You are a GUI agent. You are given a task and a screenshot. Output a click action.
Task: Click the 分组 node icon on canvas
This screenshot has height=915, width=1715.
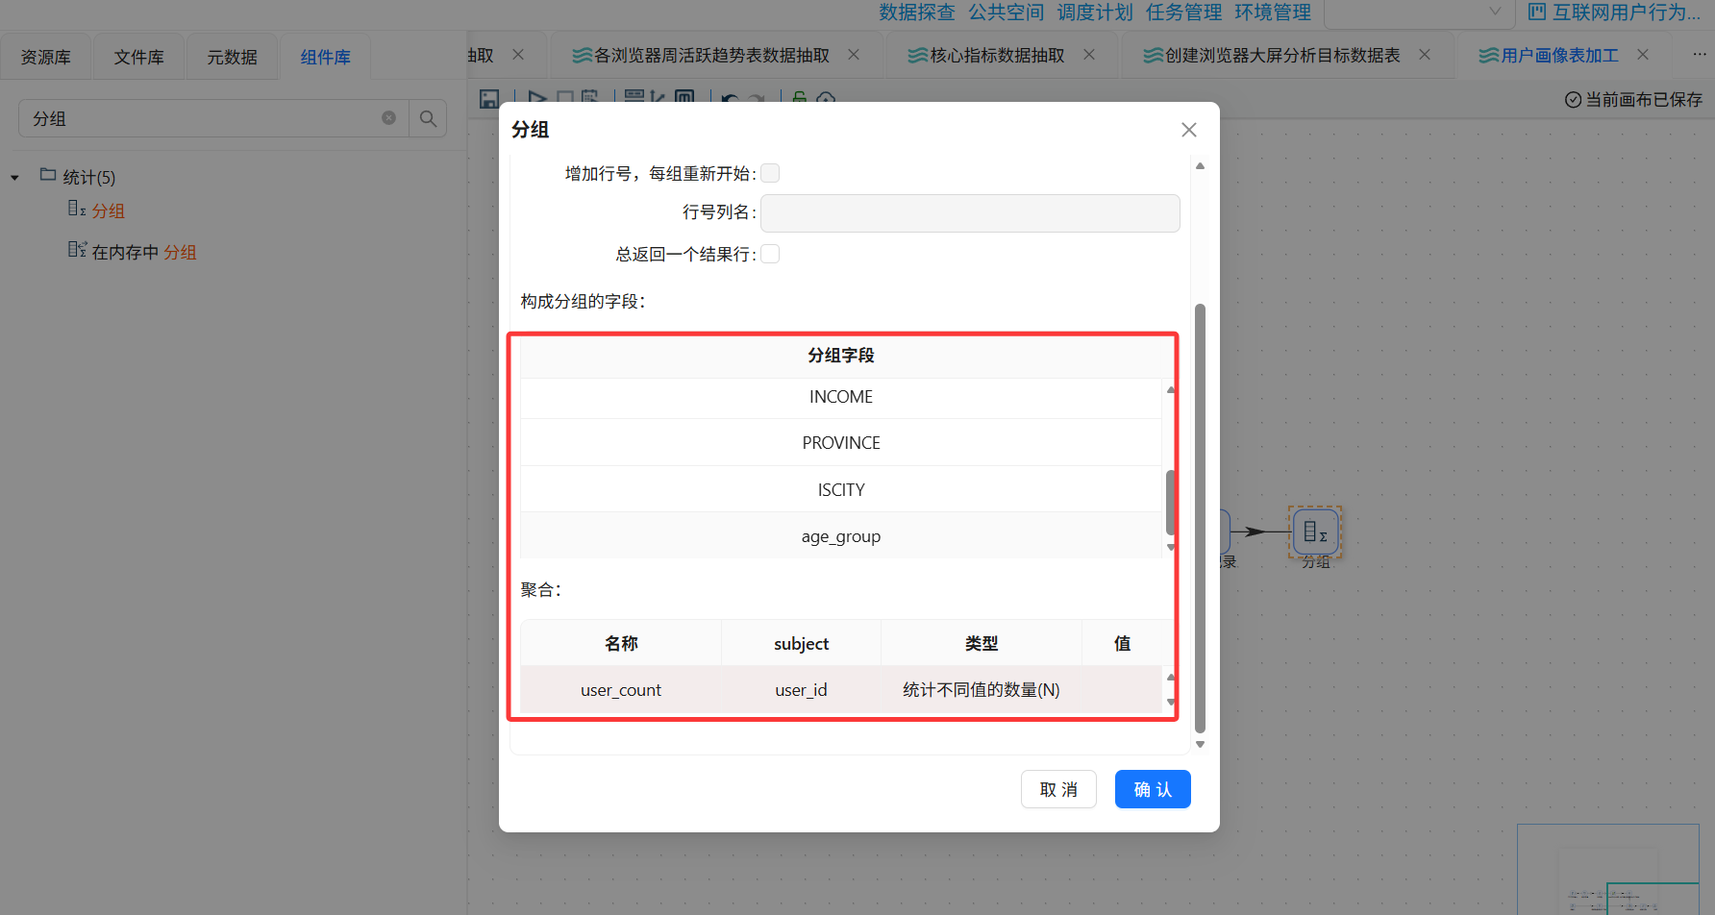(1315, 532)
